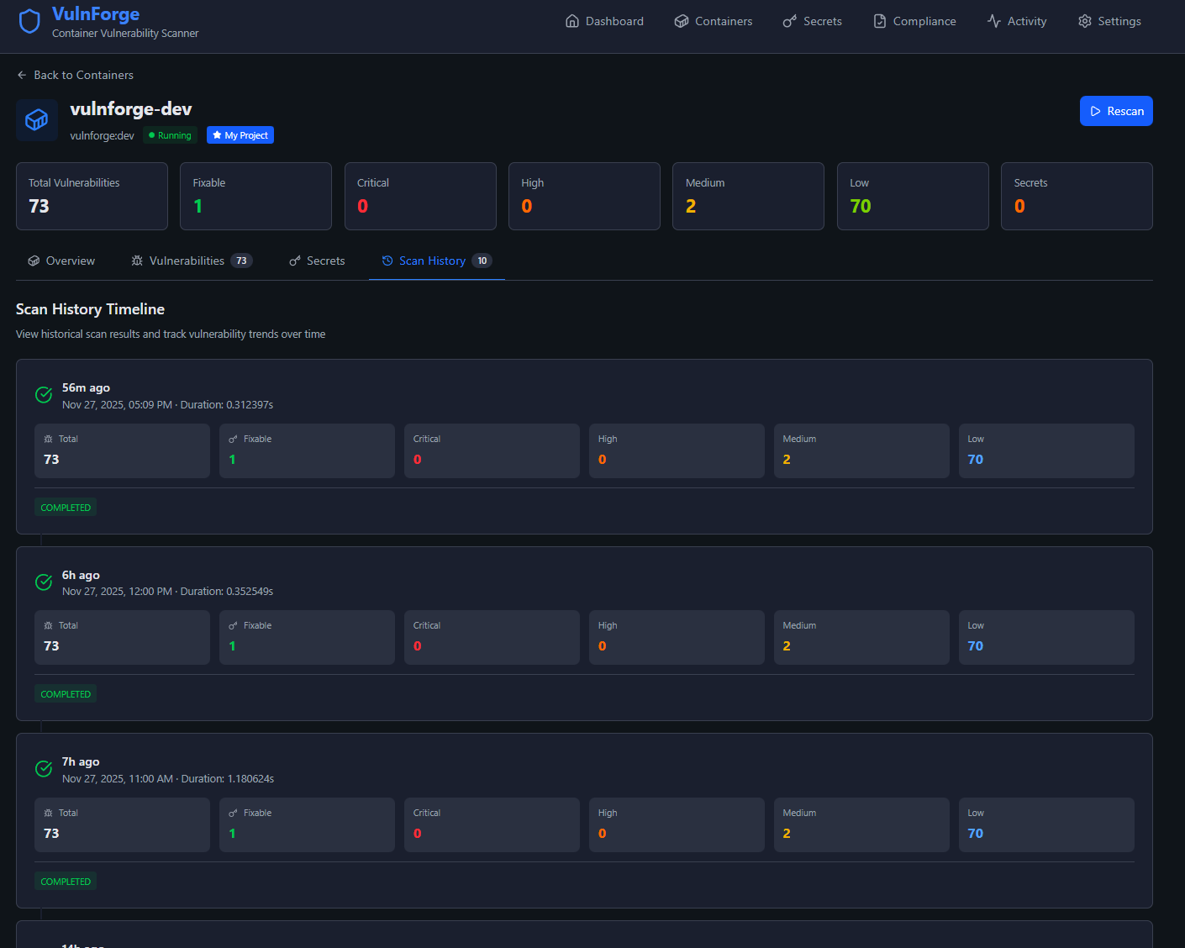Open Secrets in the top navigation bar

point(812,21)
